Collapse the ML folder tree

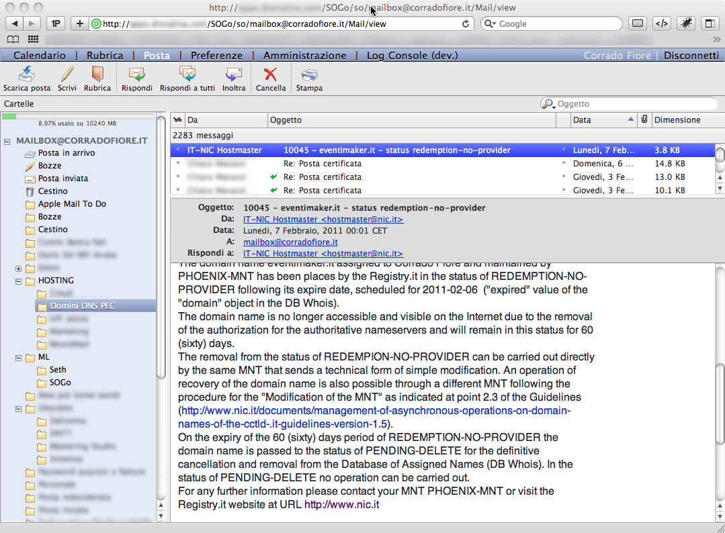(x=18, y=358)
